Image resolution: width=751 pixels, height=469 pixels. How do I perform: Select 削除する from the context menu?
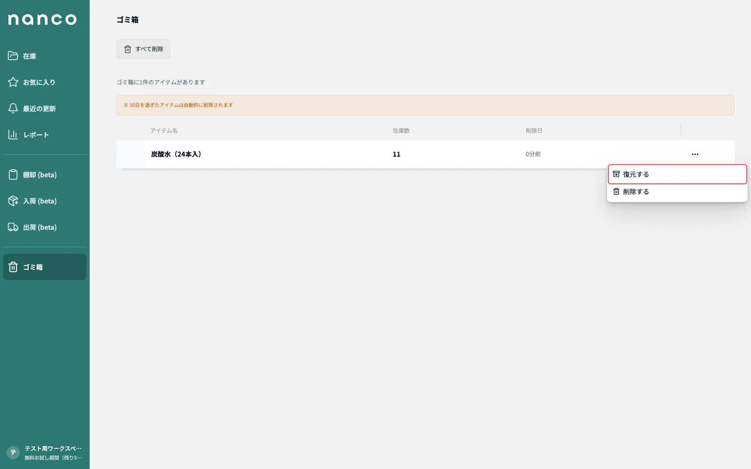pos(677,191)
